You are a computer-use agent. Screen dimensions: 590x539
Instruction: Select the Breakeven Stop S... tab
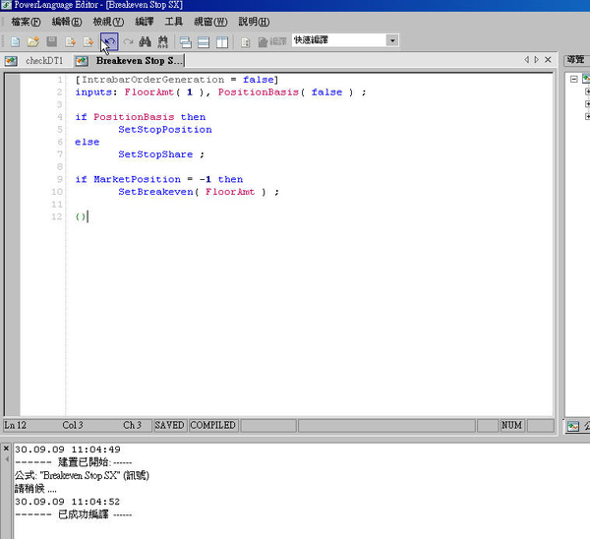coord(139,61)
